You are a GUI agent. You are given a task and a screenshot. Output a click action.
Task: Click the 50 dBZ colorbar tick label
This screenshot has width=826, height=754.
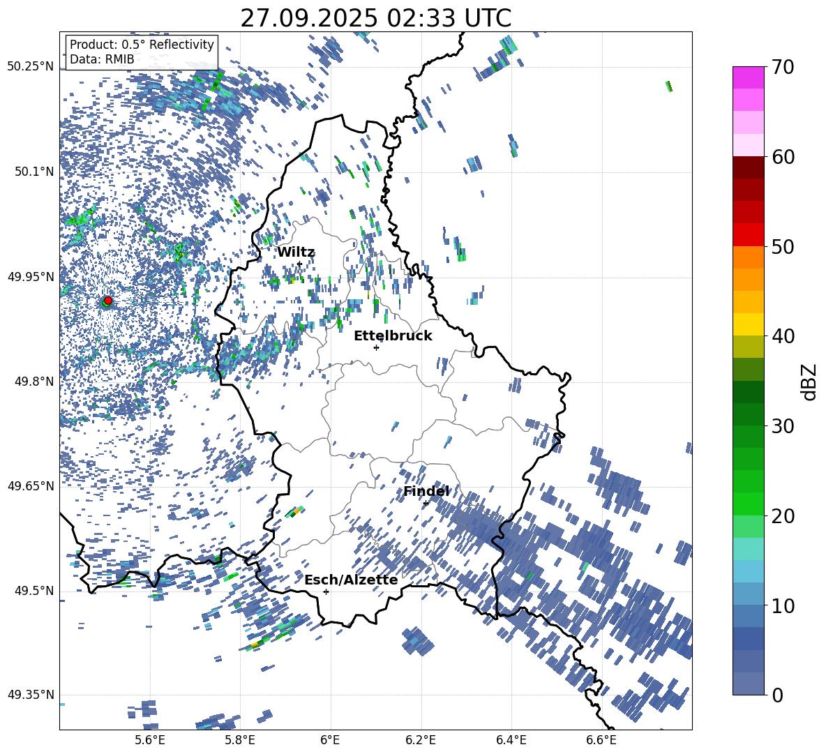tap(783, 246)
